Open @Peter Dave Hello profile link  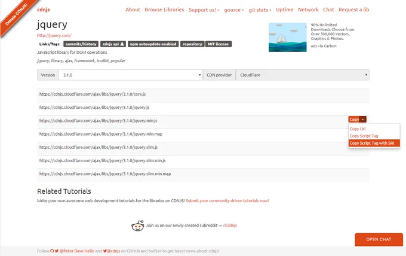(76, 251)
